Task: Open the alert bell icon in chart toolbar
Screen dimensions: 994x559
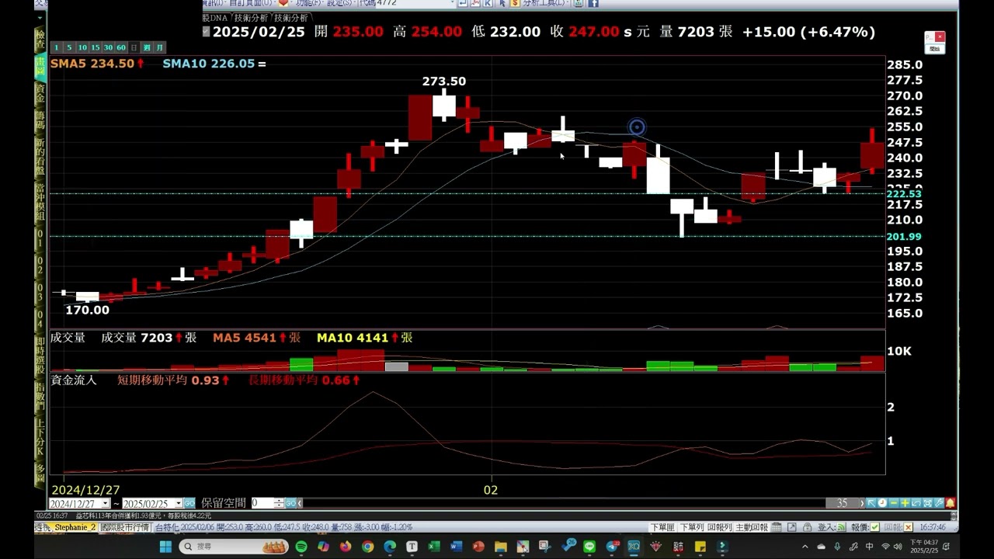Action: 951,503
